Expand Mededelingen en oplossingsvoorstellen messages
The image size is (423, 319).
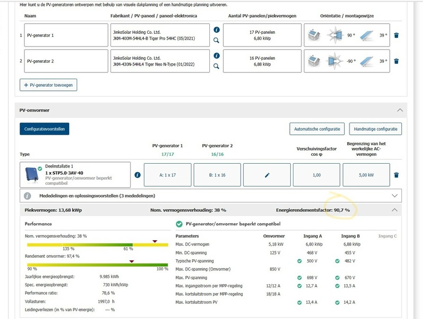(x=393, y=195)
